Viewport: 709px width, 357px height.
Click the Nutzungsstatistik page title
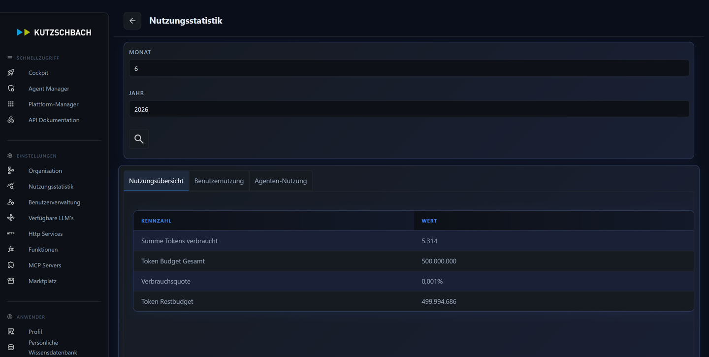pyautogui.click(x=186, y=21)
